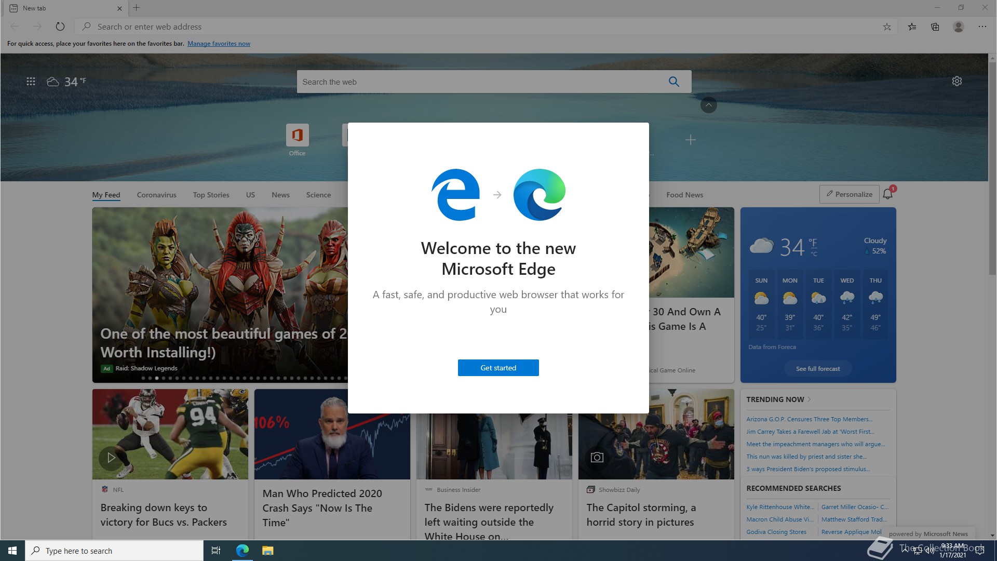
Task: Open Raid Shadow Legends ad image
Action: coord(220,295)
